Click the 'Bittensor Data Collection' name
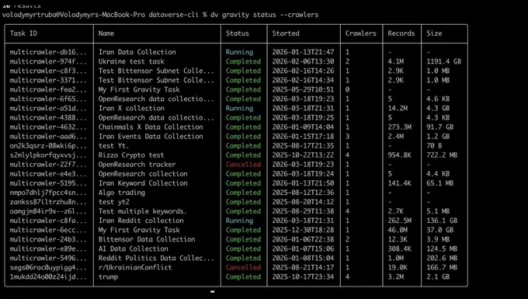This screenshot has width=528, height=299. coord(147,239)
